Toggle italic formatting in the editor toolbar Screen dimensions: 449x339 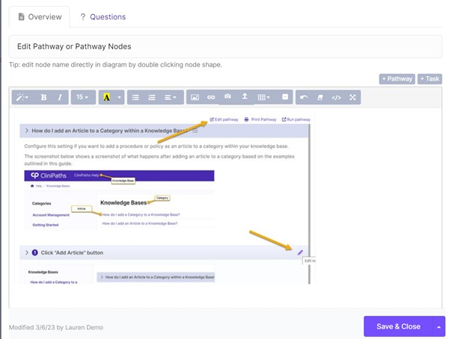coord(60,97)
